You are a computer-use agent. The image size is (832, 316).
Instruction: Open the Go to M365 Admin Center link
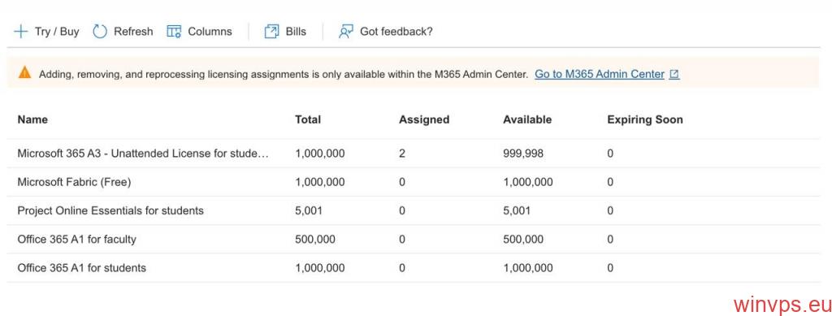pyautogui.click(x=599, y=74)
